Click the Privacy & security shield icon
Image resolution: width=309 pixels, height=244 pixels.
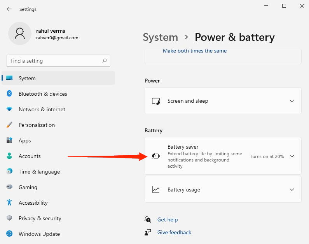9,218
